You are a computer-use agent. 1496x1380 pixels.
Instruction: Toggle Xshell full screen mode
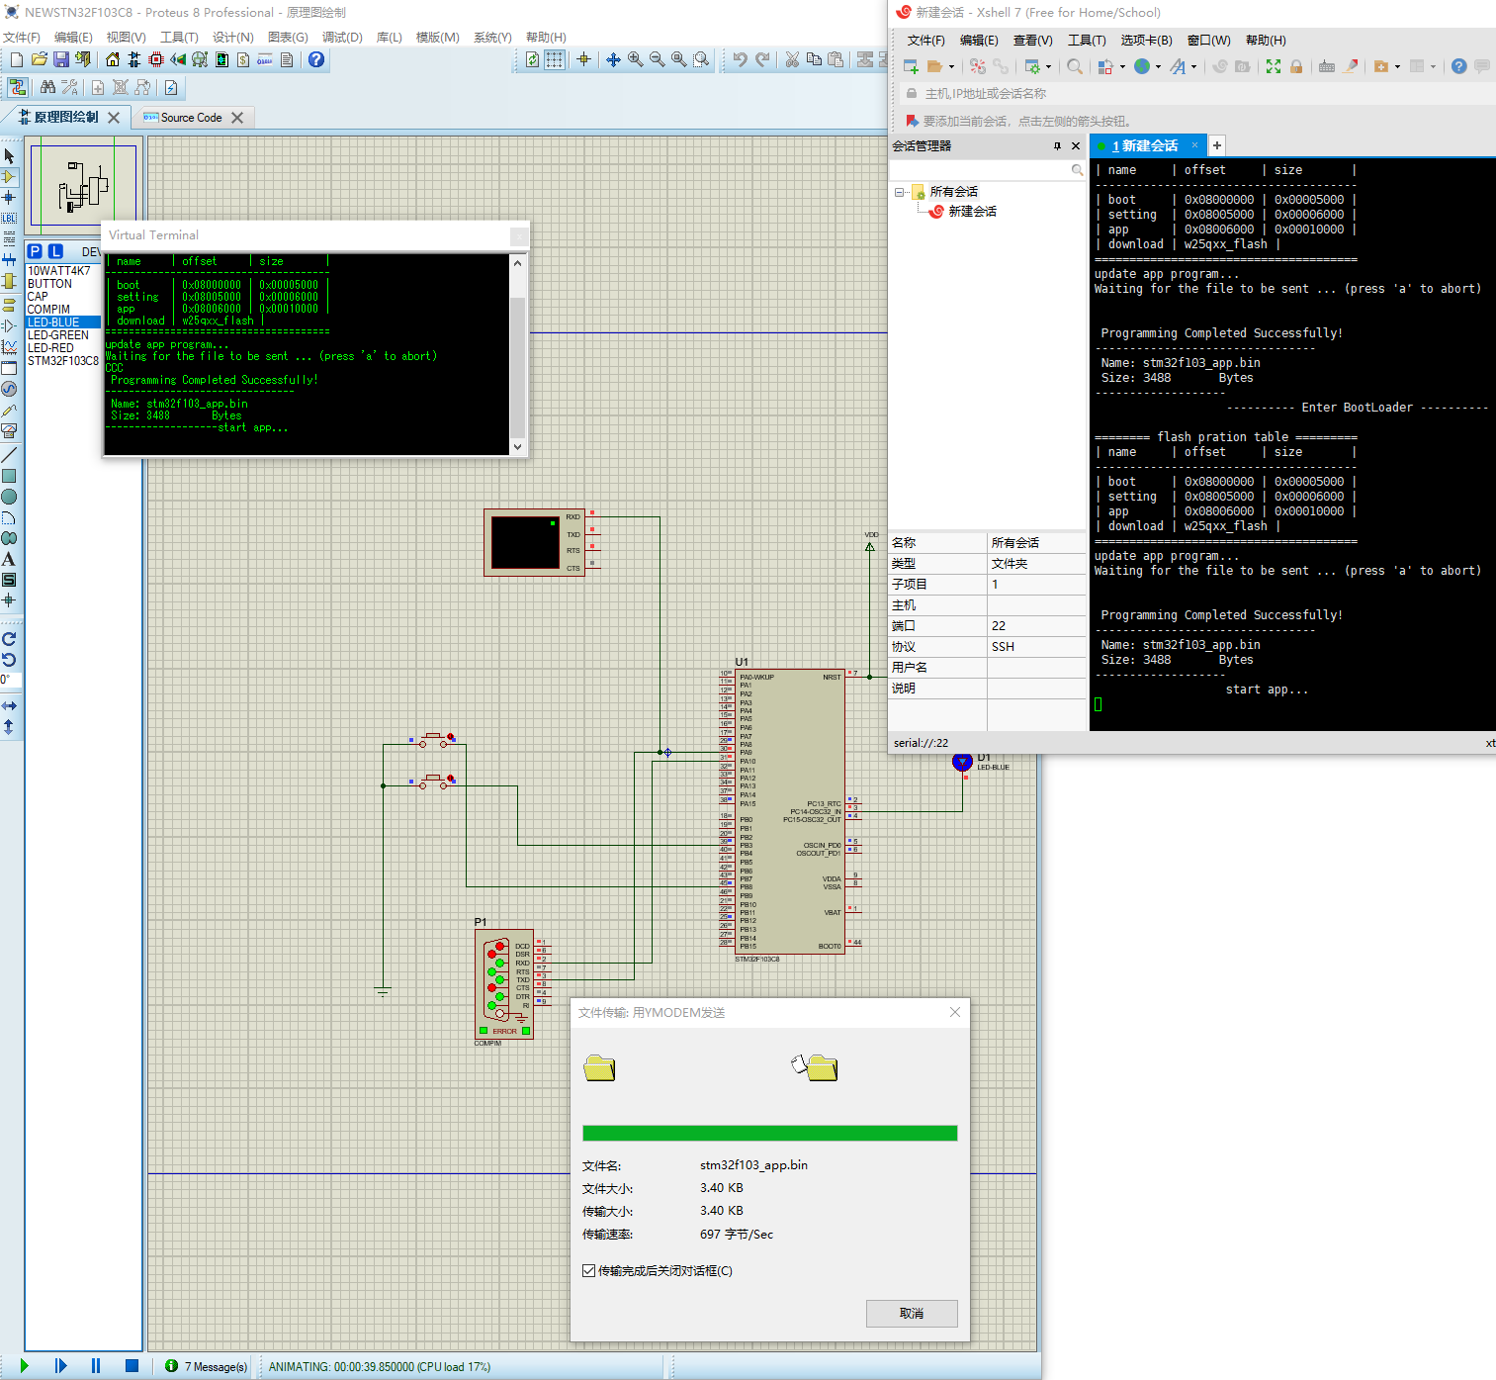[1274, 66]
